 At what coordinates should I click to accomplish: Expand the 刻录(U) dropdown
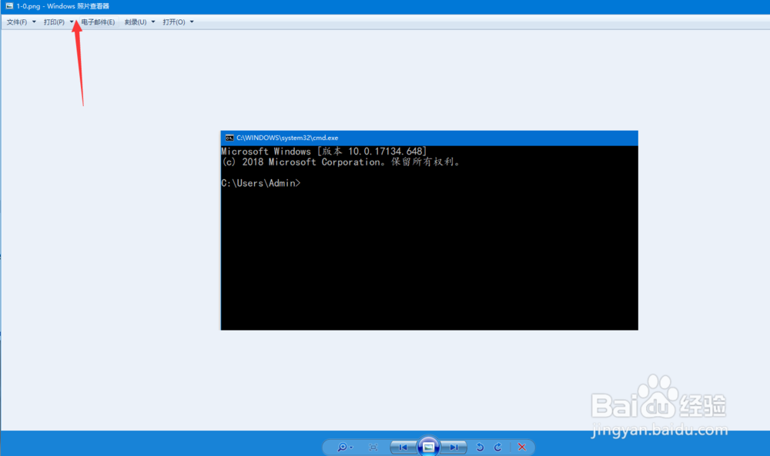tap(139, 22)
